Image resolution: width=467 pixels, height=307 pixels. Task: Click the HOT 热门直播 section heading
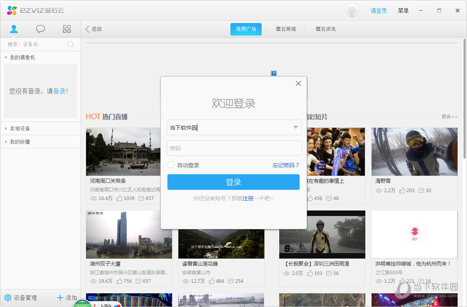(107, 117)
